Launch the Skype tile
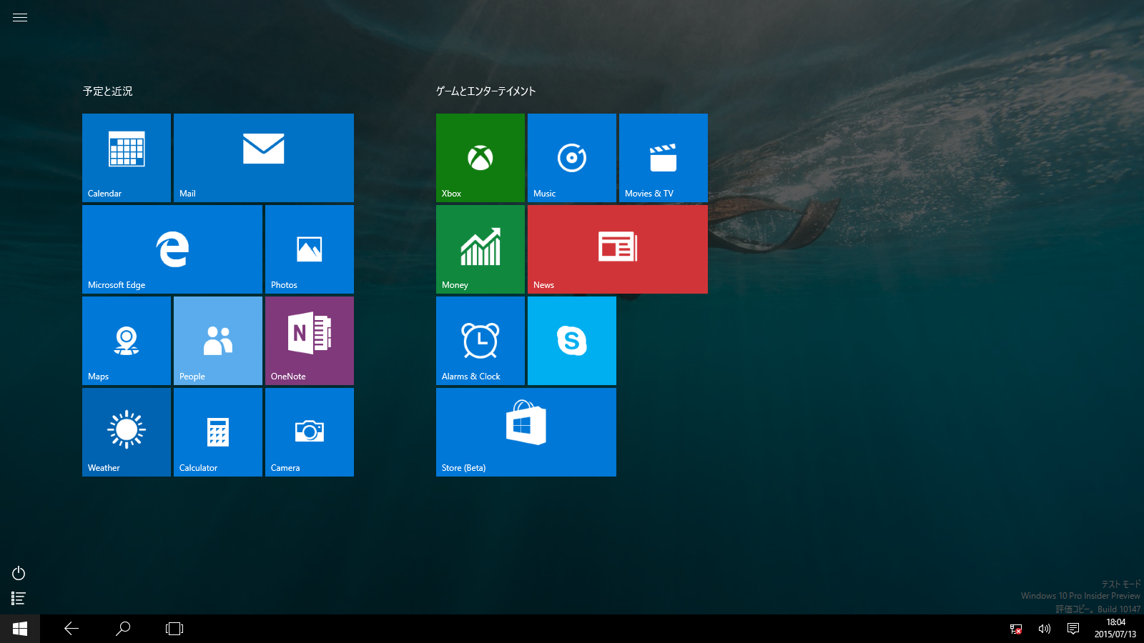Image resolution: width=1144 pixels, height=643 pixels. [572, 341]
